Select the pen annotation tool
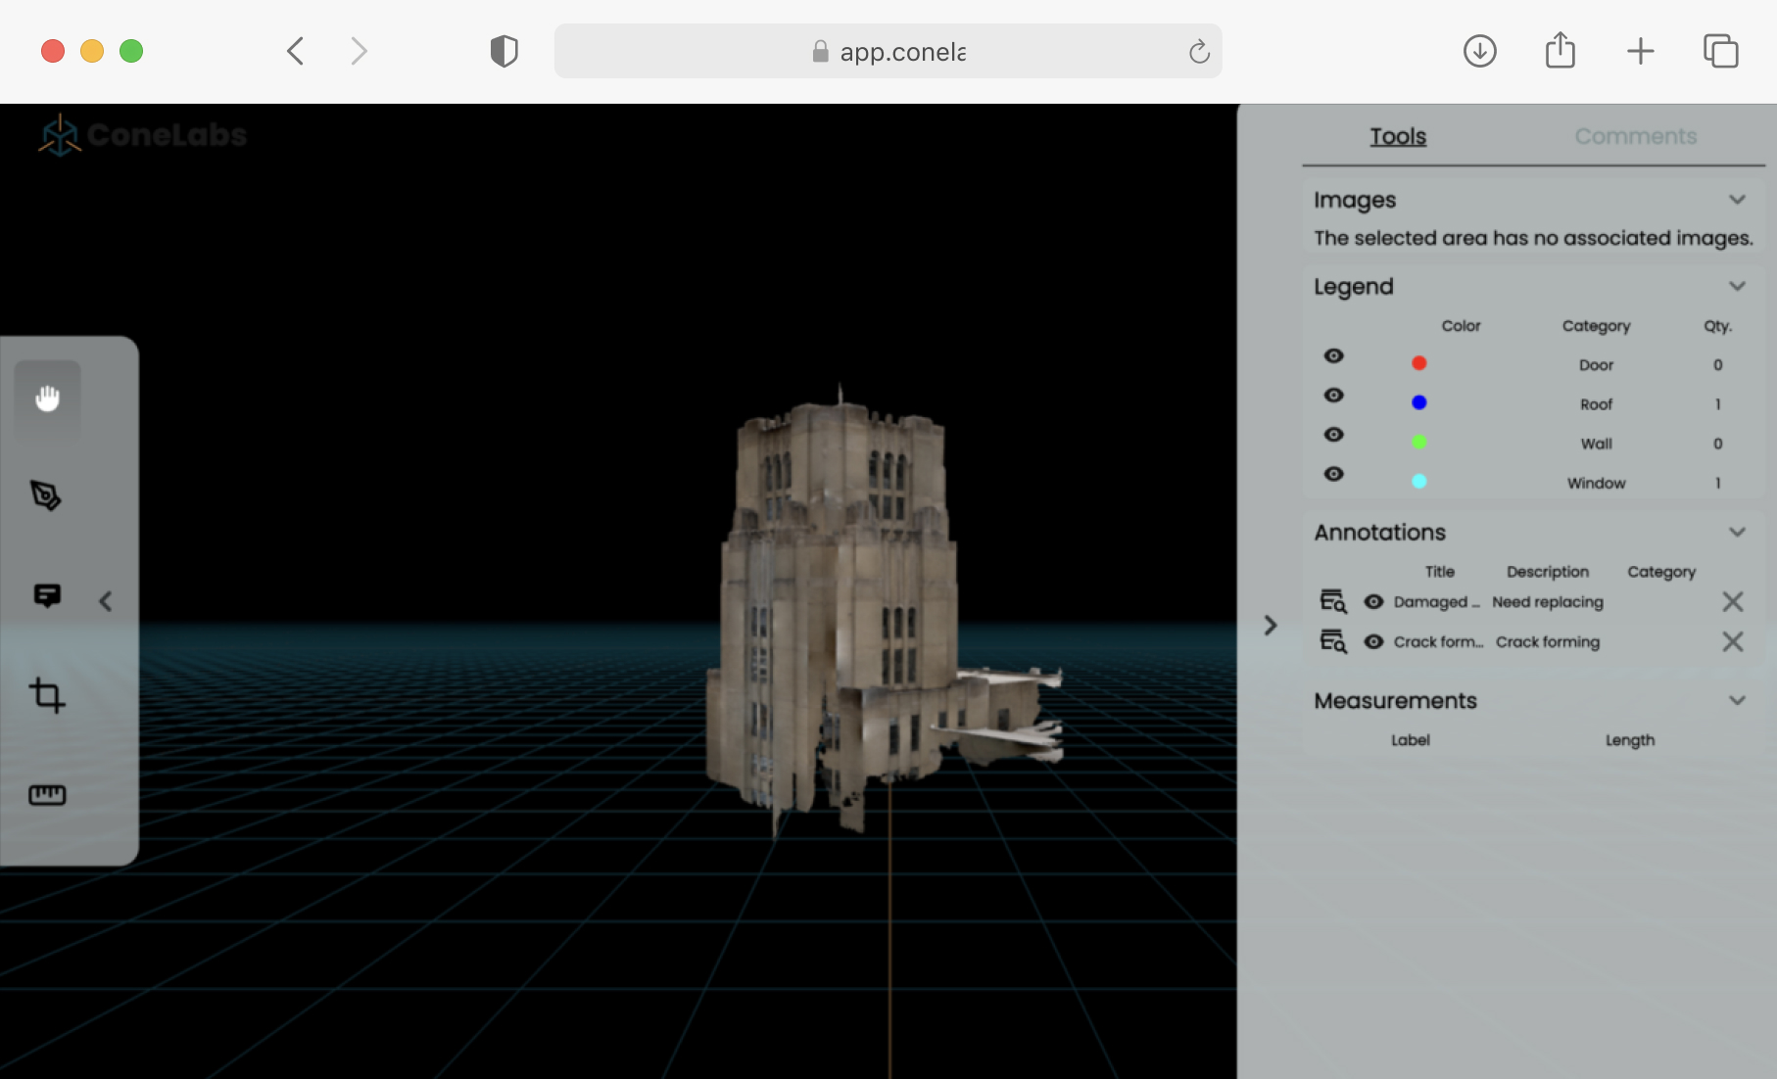The image size is (1777, 1079). coord(46,495)
